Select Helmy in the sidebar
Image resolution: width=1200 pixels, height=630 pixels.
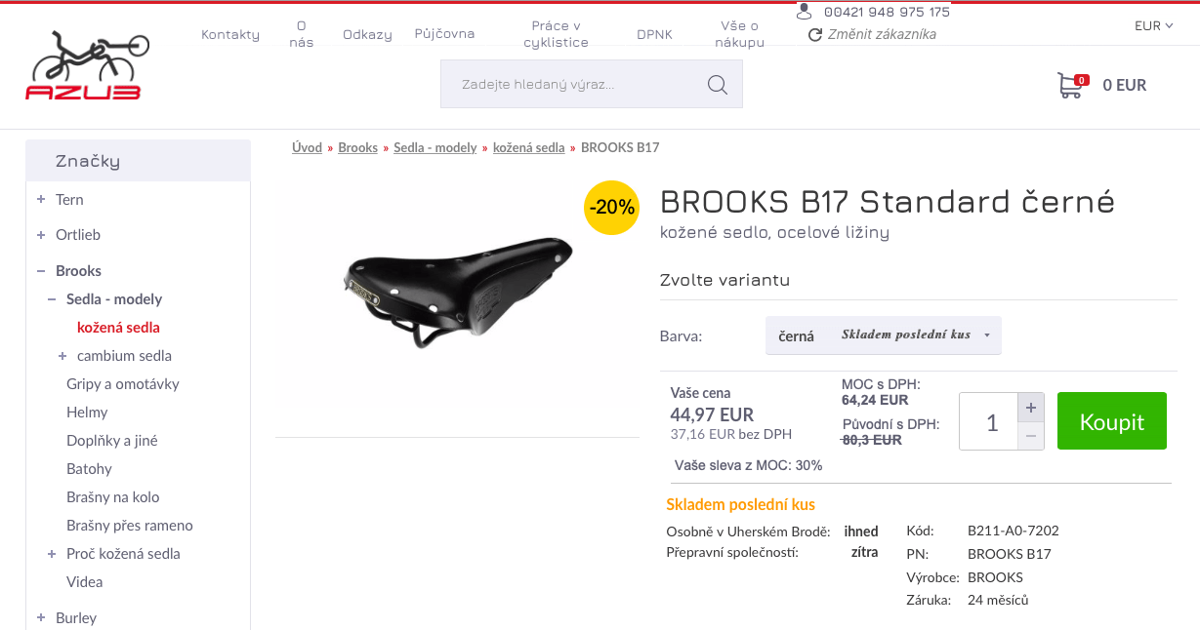[x=87, y=413]
